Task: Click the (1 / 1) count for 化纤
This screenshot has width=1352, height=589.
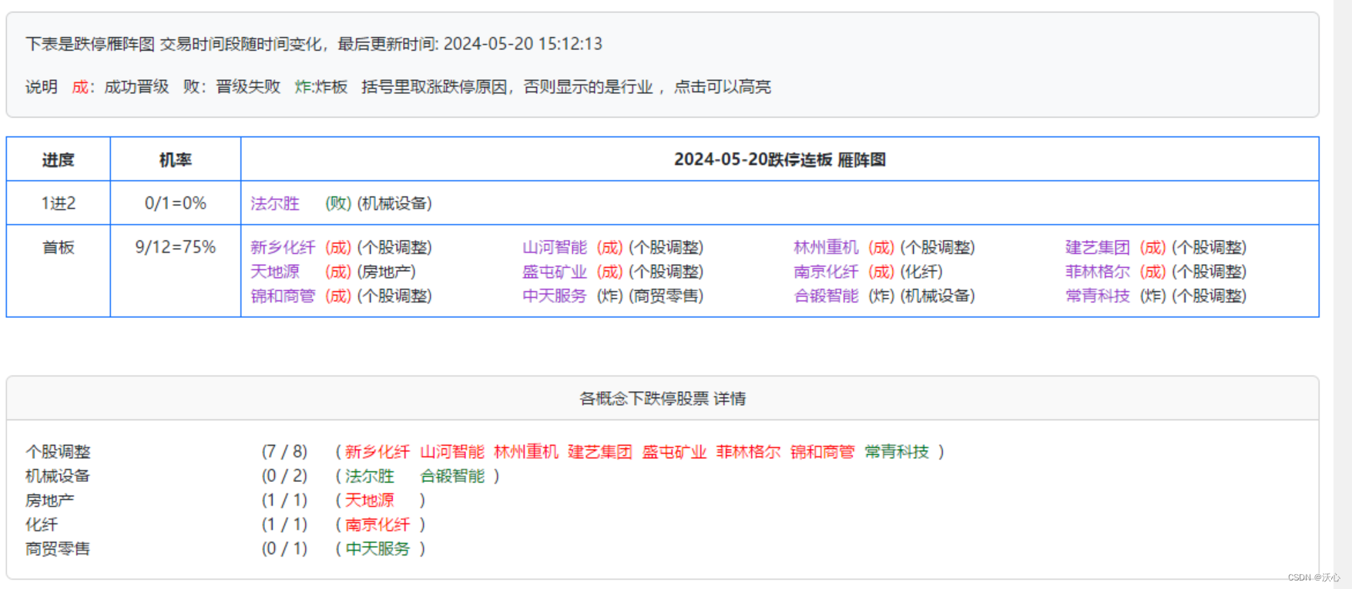Action: 284,525
